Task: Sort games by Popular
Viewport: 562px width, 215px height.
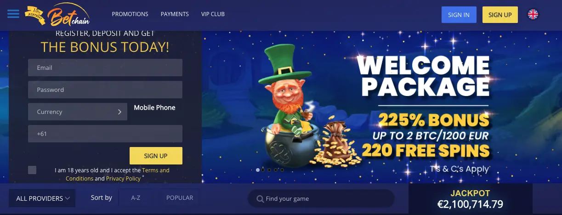Action: point(180,198)
